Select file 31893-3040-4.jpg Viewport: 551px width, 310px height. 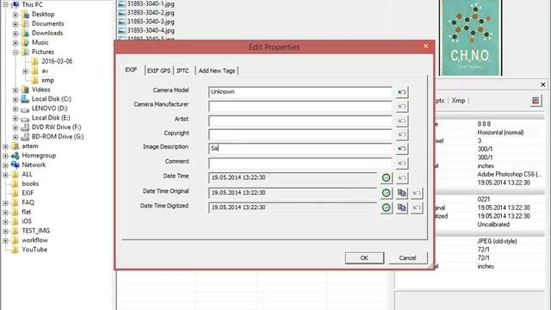coord(151,31)
